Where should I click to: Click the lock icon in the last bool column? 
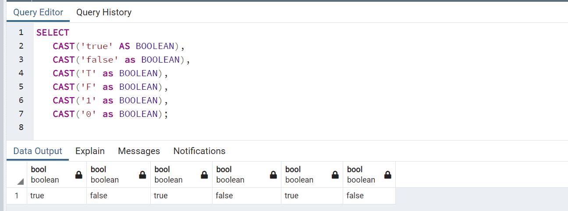[x=387, y=175]
